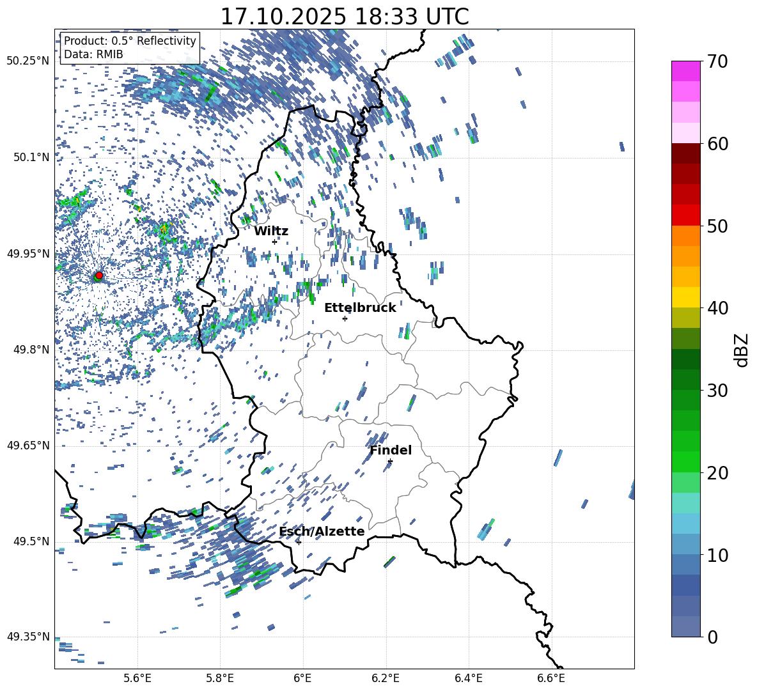Click the cross marker below Ettelbruck

click(x=345, y=318)
